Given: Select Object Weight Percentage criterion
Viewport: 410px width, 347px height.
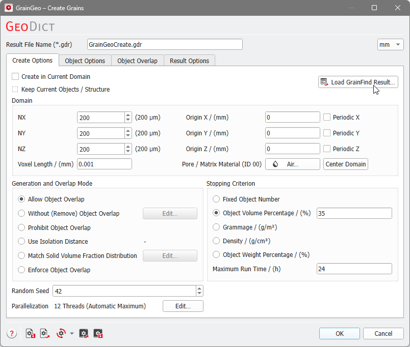Looking at the screenshot, I should 216,254.
